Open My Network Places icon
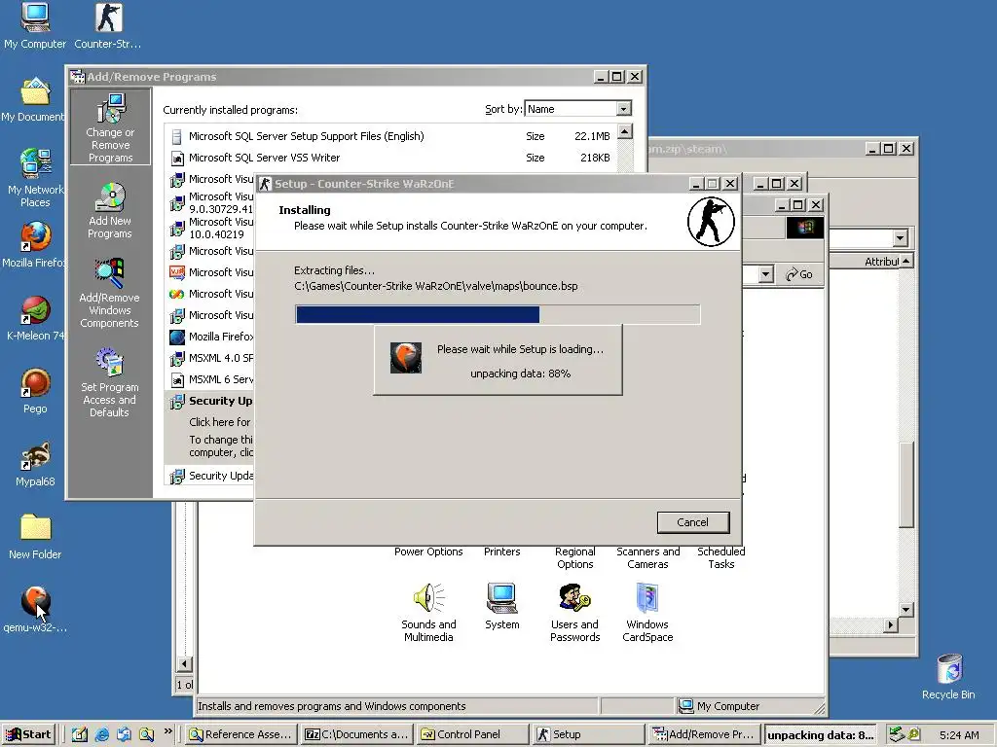 [35, 177]
